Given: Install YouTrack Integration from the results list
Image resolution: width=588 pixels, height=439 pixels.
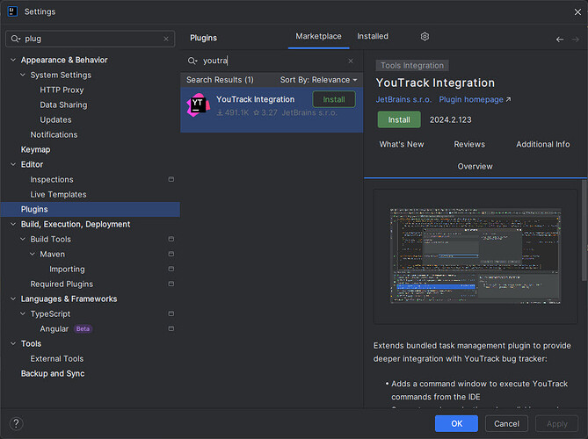Looking at the screenshot, I should pos(334,99).
